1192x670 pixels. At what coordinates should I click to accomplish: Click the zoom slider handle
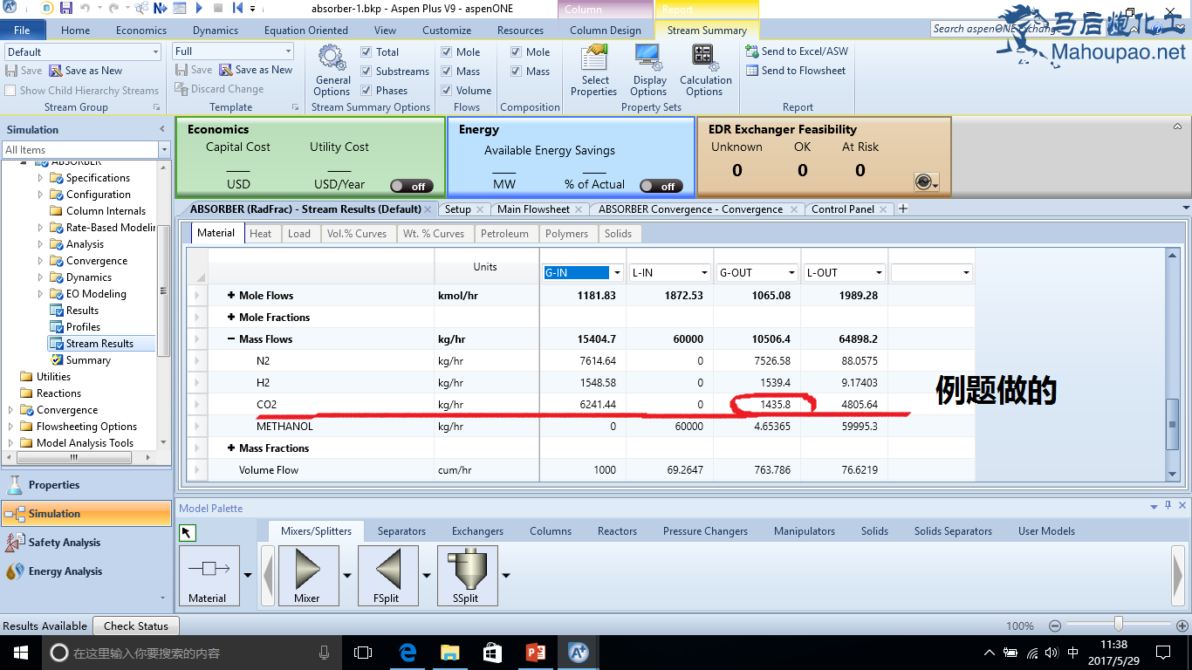(1118, 626)
